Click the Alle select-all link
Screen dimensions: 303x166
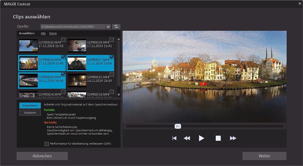pos(43,33)
